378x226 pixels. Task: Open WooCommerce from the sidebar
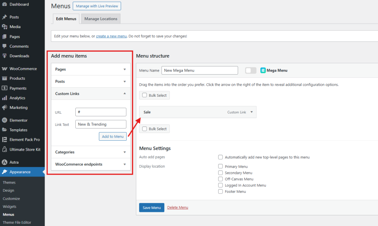coord(24,69)
